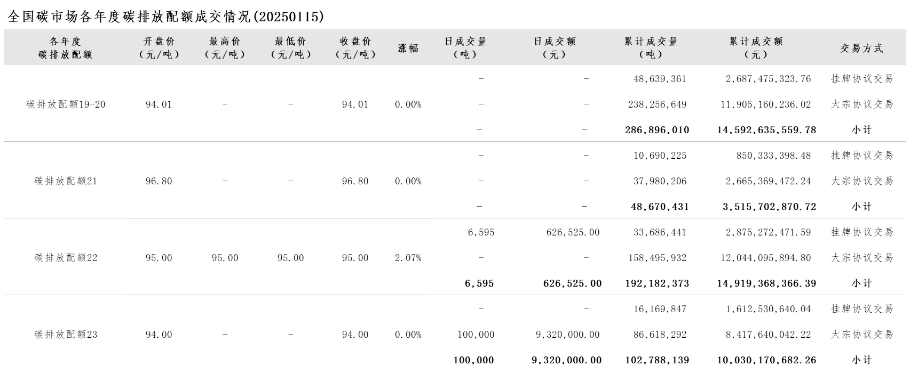Click the 交易方式 column header

(x=861, y=48)
